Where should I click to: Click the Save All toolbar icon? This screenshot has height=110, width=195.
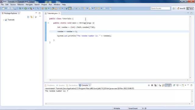point(12,8)
